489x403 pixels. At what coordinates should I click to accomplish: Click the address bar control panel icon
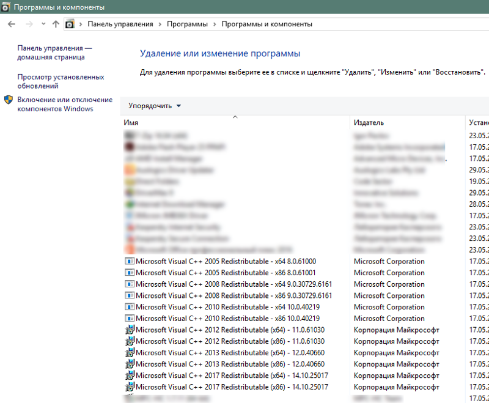coord(70,24)
